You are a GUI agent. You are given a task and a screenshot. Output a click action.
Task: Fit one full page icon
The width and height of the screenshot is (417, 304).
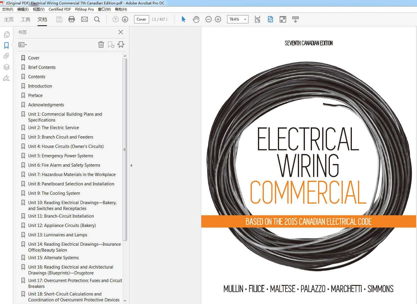pos(270,19)
